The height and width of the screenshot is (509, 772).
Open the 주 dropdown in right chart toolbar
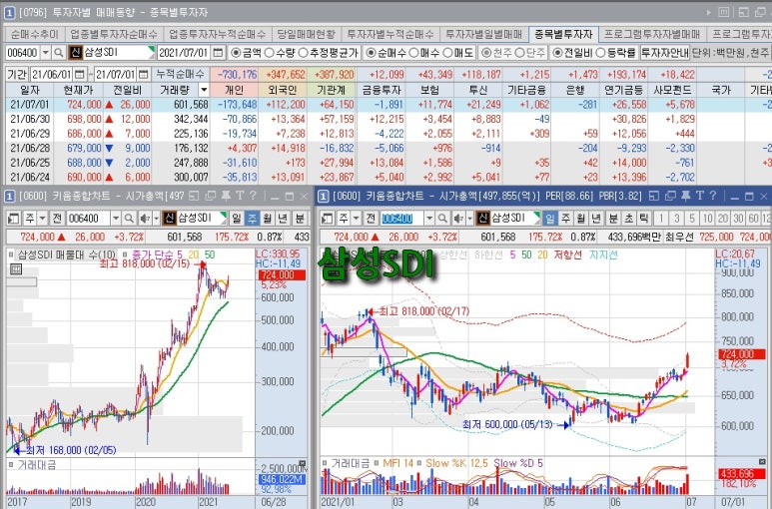(x=357, y=218)
